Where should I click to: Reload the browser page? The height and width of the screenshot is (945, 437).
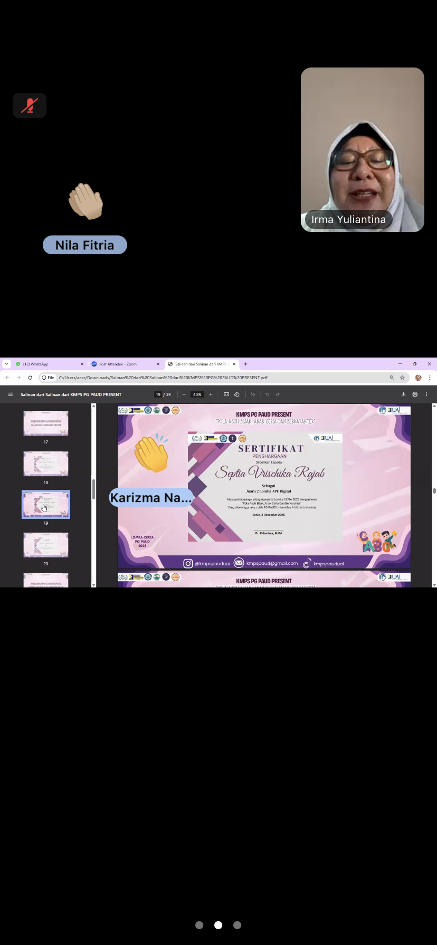pyautogui.click(x=30, y=378)
